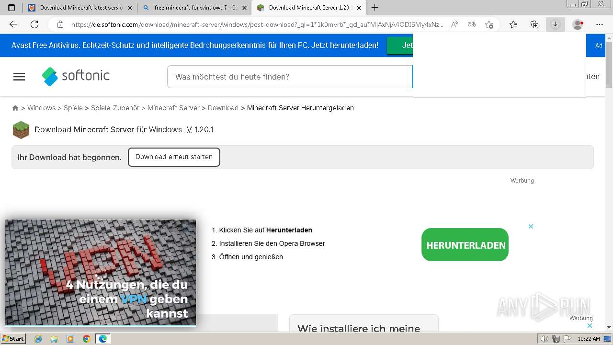Open Windows Explorer folder on taskbar
Screen dimensions: 613x345
tap(54, 339)
